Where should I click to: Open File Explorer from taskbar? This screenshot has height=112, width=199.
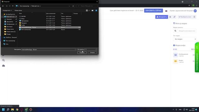coord(12,110)
